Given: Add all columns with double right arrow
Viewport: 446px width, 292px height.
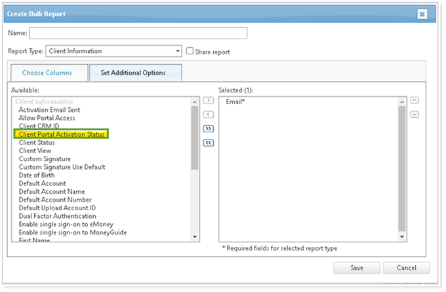Looking at the screenshot, I should [209, 130].
